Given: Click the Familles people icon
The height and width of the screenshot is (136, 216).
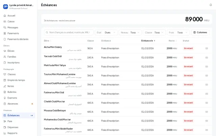Looking at the screenshot, I should [x=5, y=57].
